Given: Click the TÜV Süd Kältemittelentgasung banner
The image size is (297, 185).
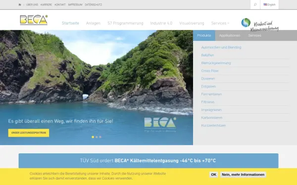Looking at the screenshot, I should pyautogui.click(x=148, y=161).
